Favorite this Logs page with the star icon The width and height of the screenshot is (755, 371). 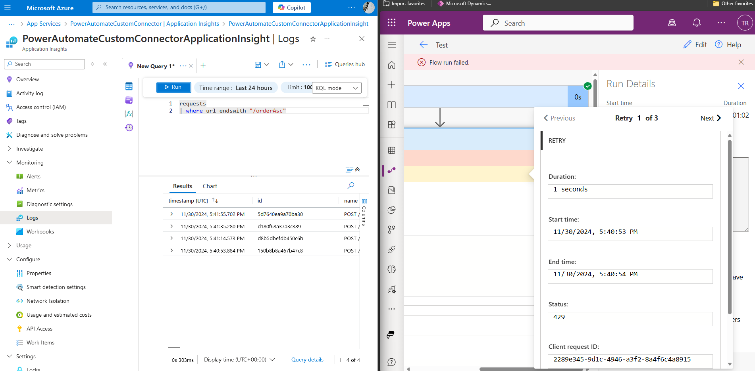313,39
